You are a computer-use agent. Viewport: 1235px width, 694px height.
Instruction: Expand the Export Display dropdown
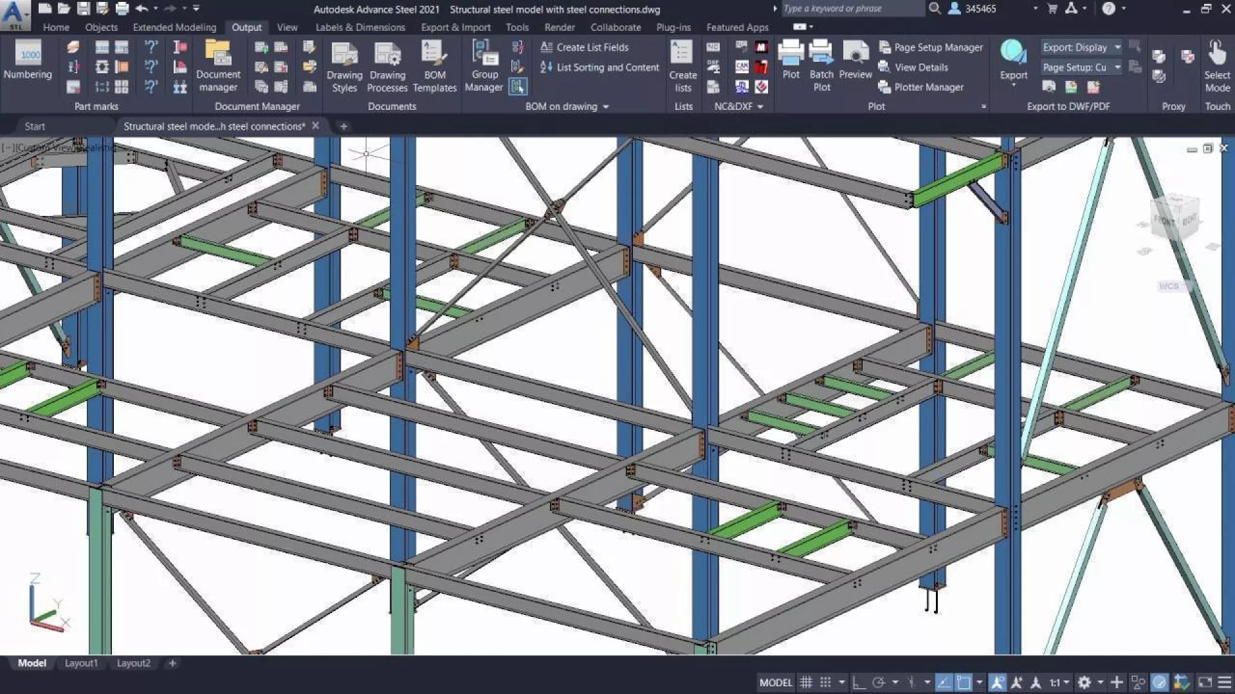[x=1117, y=48]
